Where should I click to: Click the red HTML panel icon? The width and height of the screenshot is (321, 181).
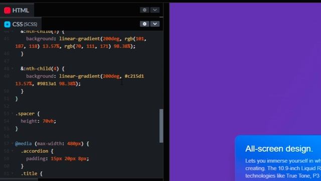[x=8, y=10]
